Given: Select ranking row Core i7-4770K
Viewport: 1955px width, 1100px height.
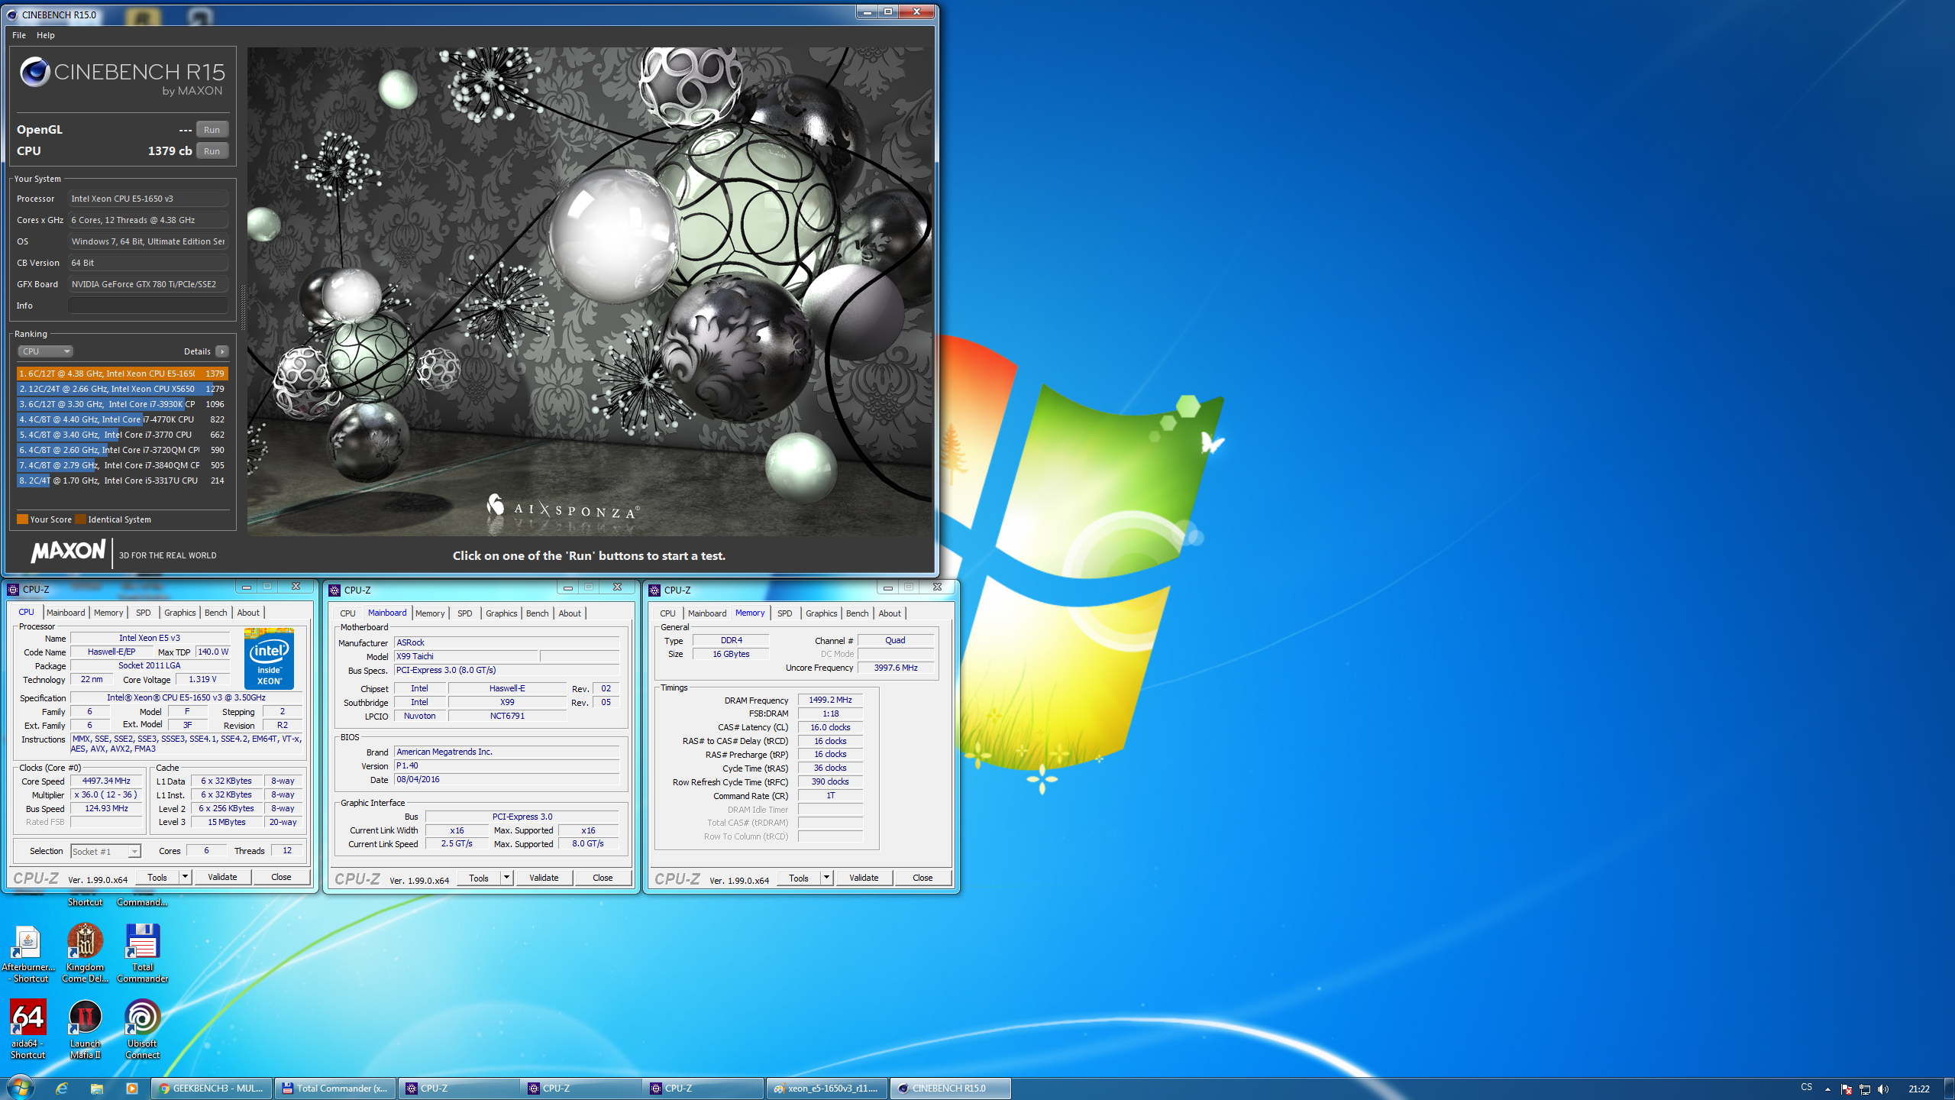Looking at the screenshot, I should click(122, 419).
